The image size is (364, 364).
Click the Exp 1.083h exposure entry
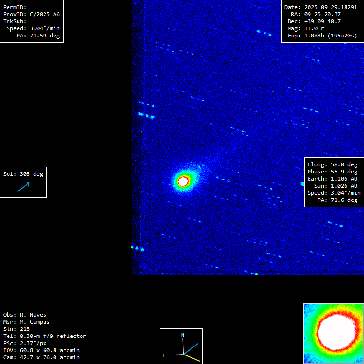(322, 36)
